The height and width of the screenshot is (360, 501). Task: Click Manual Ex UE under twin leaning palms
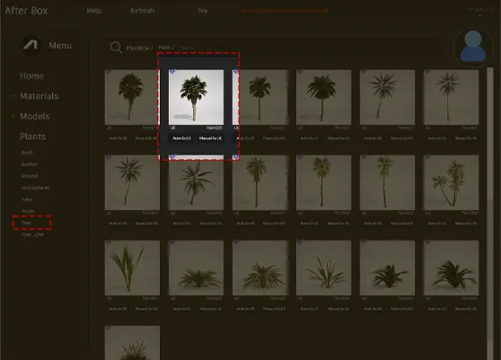point(465,224)
